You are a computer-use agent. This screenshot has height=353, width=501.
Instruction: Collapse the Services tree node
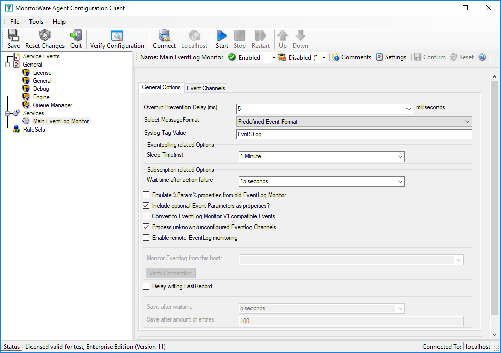pyautogui.click(x=7, y=113)
